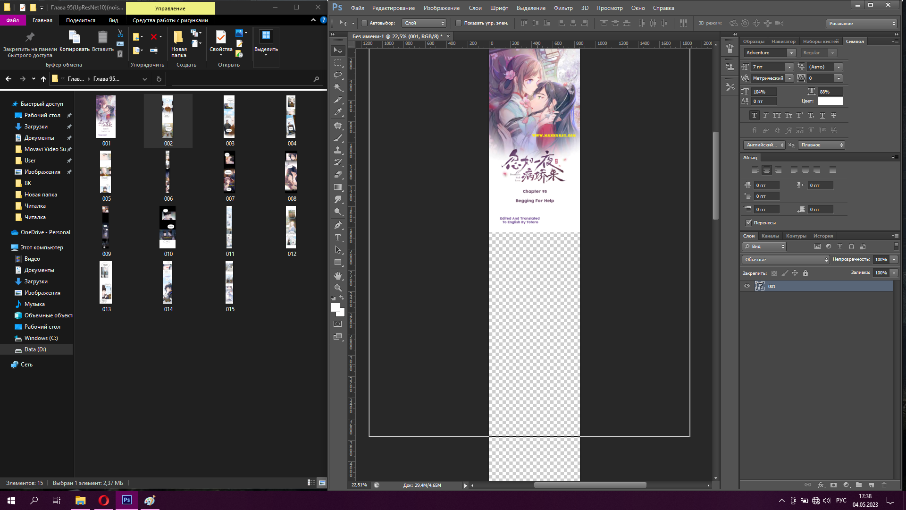
Task: Open Opera browser from the taskbar
Action: coord(103,500)
